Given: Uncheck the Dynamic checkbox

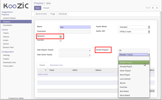Looking at the screenshot, I should [60, 37].
